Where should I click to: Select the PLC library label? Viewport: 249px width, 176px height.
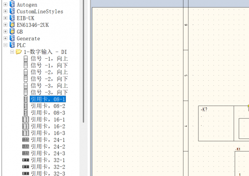(x=21, y=45)
